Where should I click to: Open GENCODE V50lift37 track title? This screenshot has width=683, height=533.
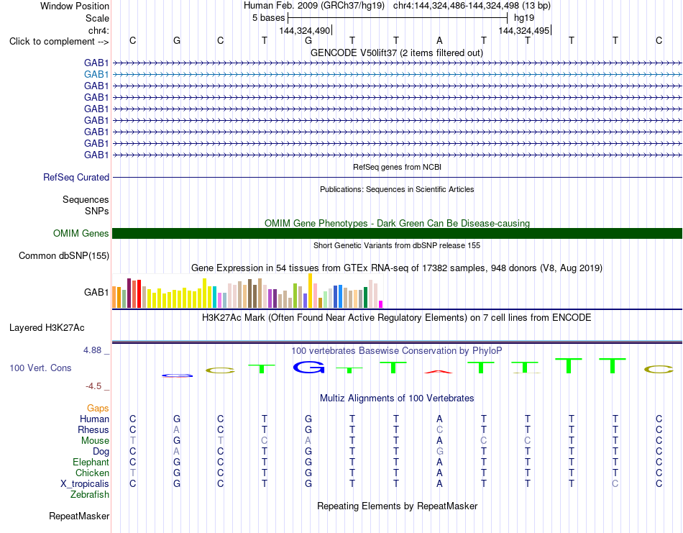tap(397, 53)
